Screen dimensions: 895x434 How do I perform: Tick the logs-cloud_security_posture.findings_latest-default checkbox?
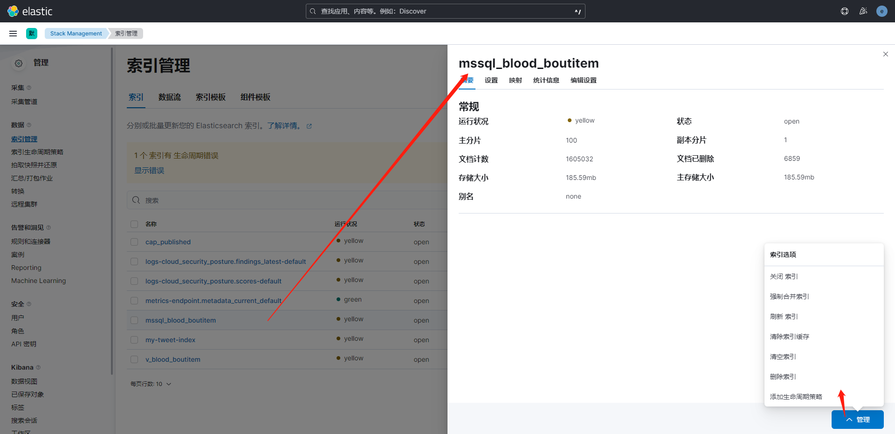click(134, 262)
